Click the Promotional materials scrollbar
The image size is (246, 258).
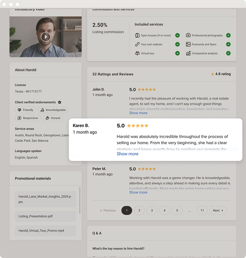80,200
